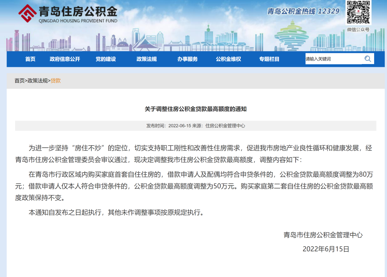Open the 政府信息公开 navigation menu
Image resolution: width=387 pixels, height=277 pixels.
[65, 59]
